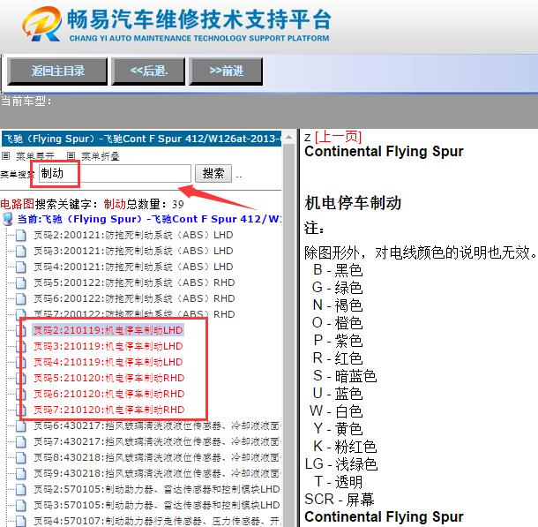Click page icon for 页码2:570105 row
Image resolution: width=538 pixels, height=527 pixels.
[x=21, y=489]
